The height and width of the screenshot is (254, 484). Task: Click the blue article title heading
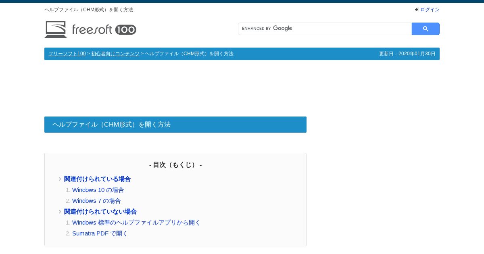(175, 125)
